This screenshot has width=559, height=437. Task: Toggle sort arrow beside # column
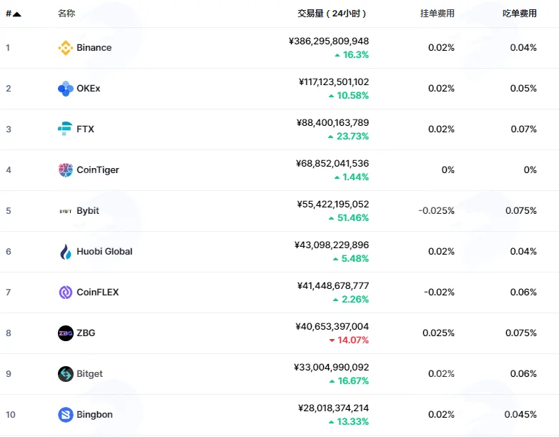[x=16, y=14]
